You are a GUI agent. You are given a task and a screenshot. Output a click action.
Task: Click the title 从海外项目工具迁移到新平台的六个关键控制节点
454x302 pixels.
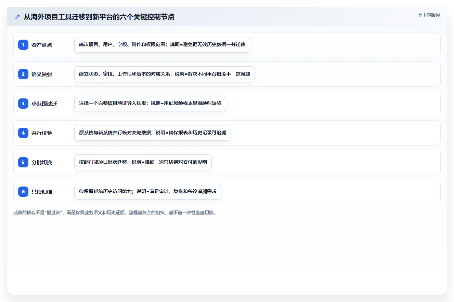[x=99, y=17]
